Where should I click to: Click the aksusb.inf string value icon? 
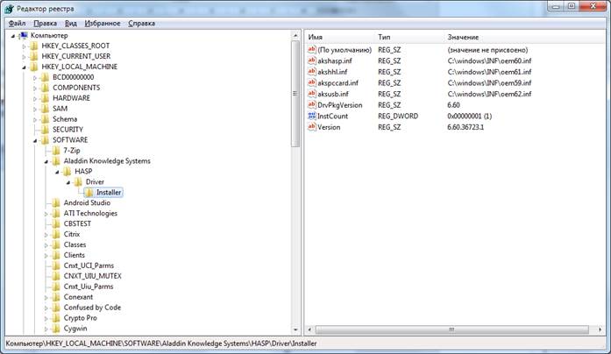click(x=312, y=94)
